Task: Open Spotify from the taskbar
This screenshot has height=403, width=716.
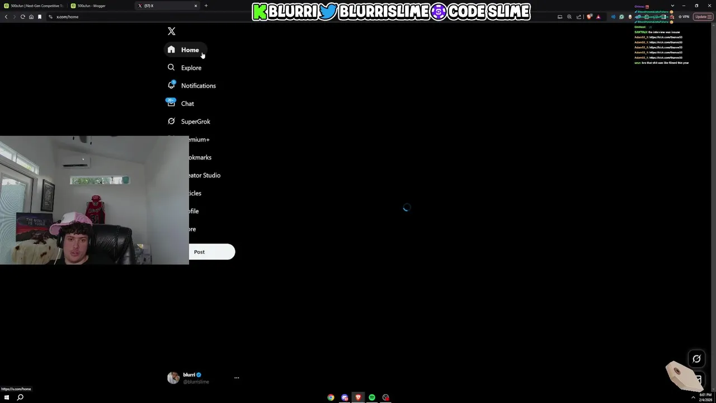Action: click(372, 397)
